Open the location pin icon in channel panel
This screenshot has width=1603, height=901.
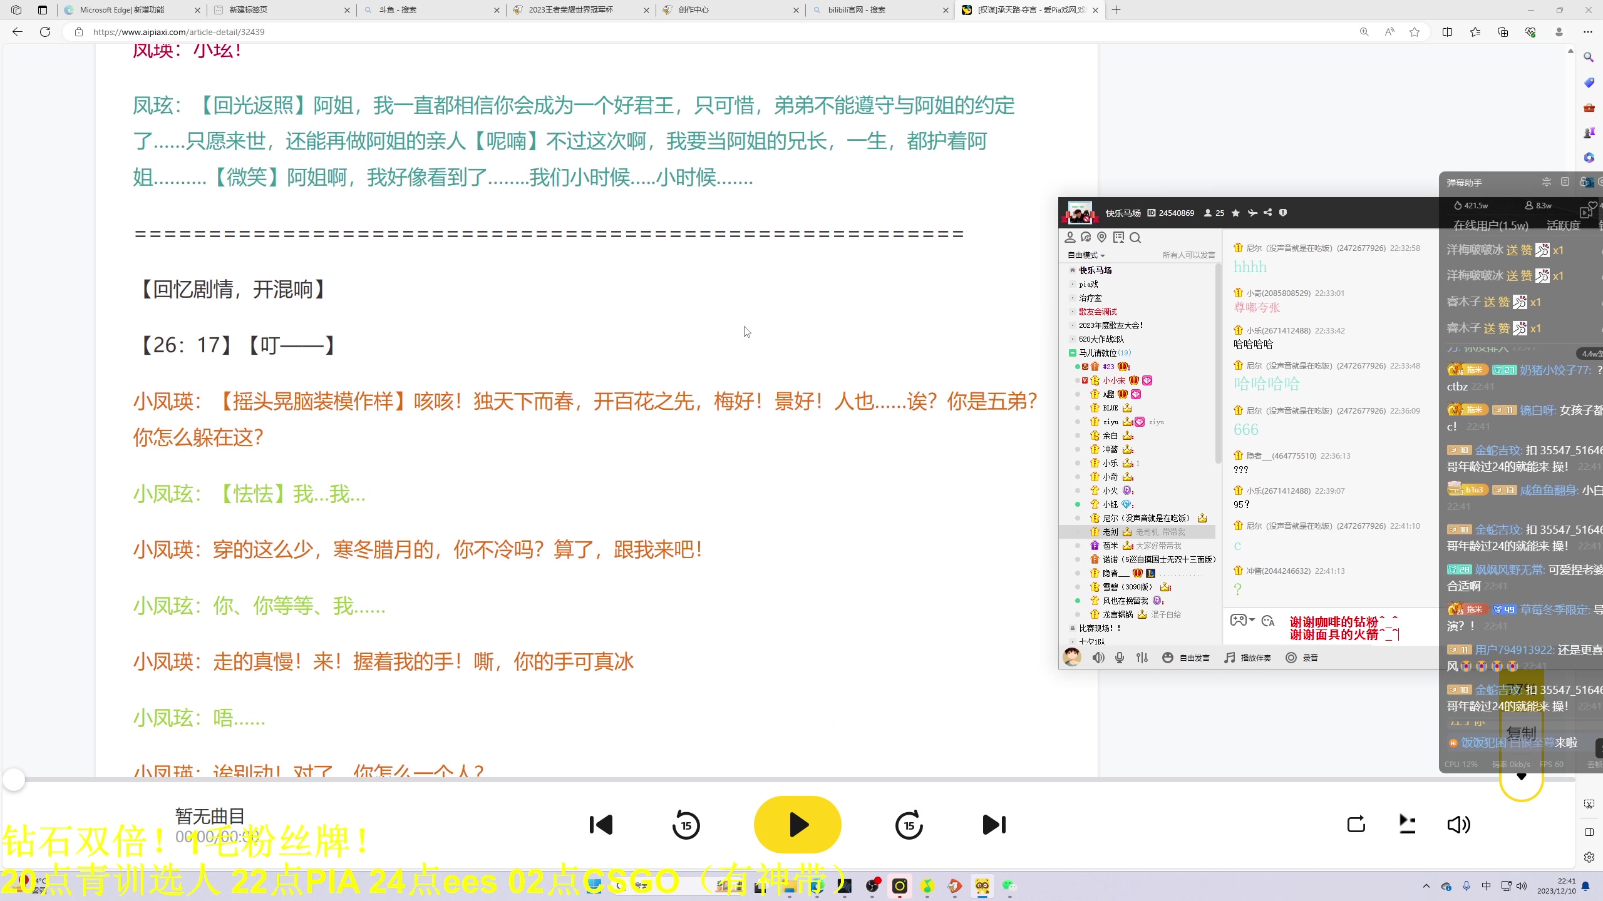click(x=1102, y=237)
